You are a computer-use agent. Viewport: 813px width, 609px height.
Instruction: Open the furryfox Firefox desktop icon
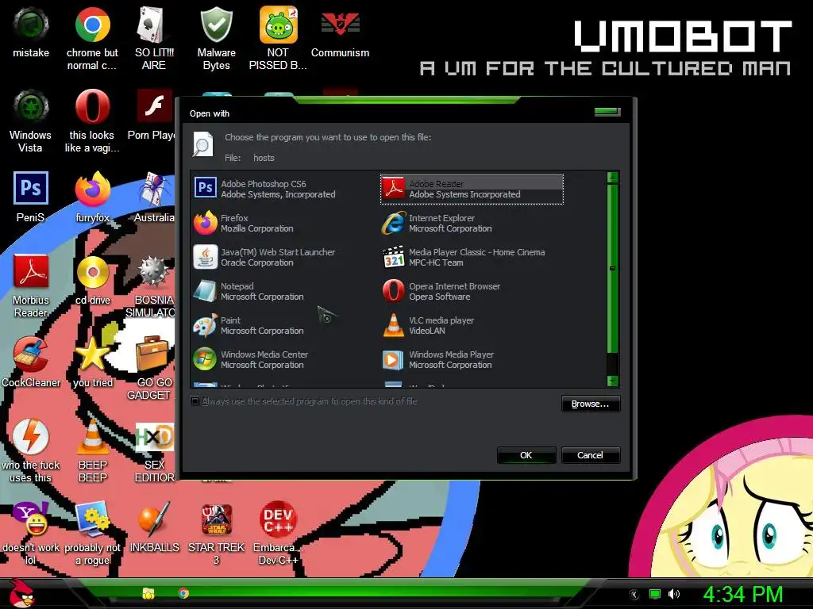pos(92,197)
